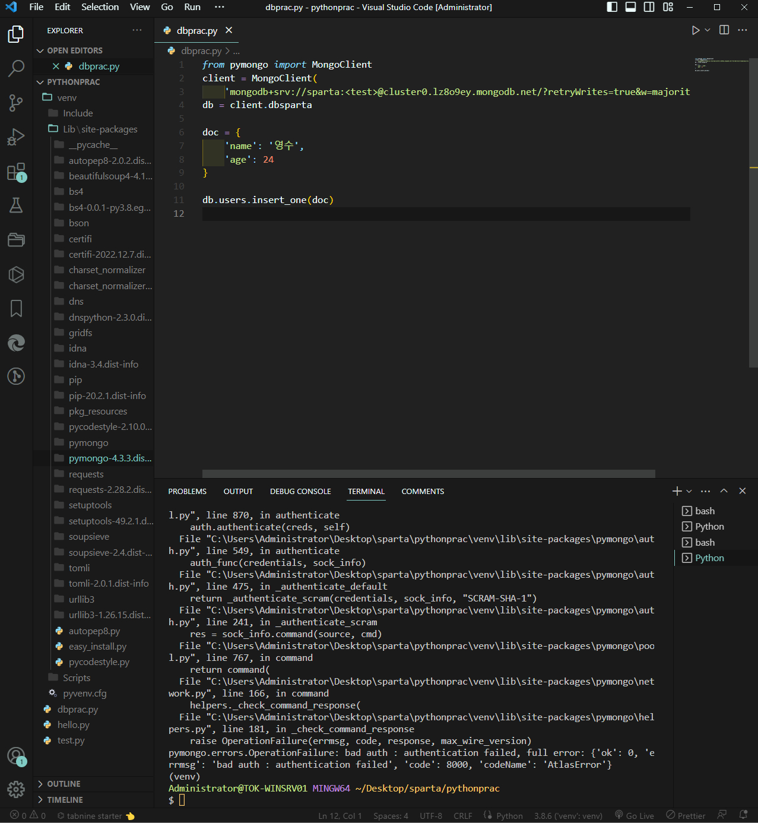Open the Bookmarks view in activity bar
758x823 pixels.
click(16, 308)
